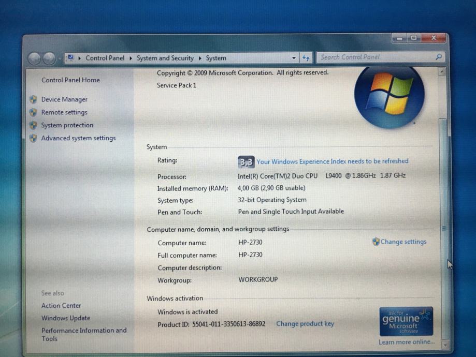Viewport: 476px width, 357px height.
Task: Click the processor value Intel Core2 Duo
Action: (322, 175)
